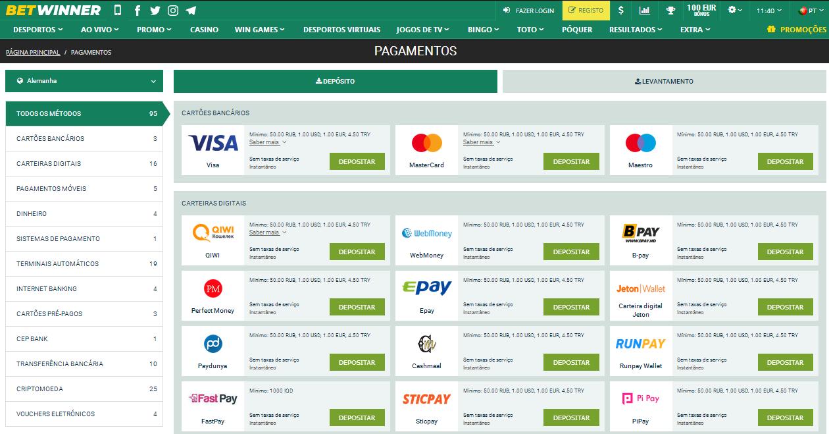Click DEPOSITAR for WebMoney
The image size is (829, 434).
coord(571,252)
